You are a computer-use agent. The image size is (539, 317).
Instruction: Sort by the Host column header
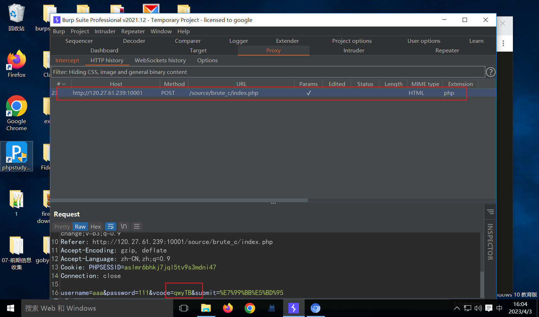click(116, 84)
